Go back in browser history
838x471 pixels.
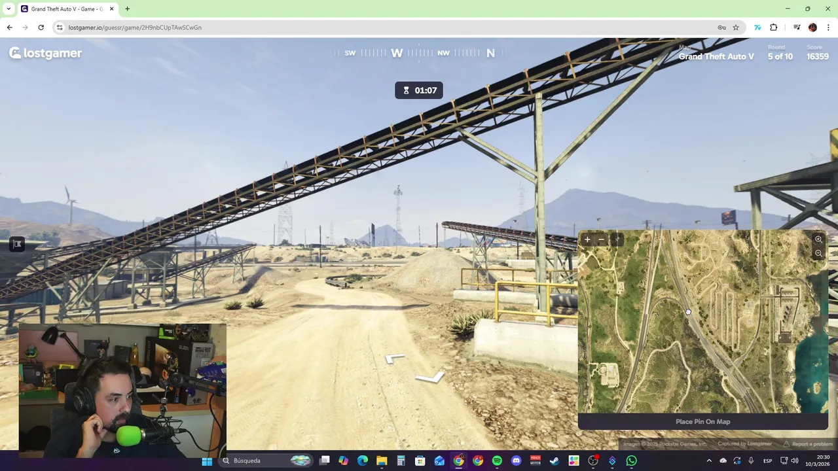[x=9, y=27]
